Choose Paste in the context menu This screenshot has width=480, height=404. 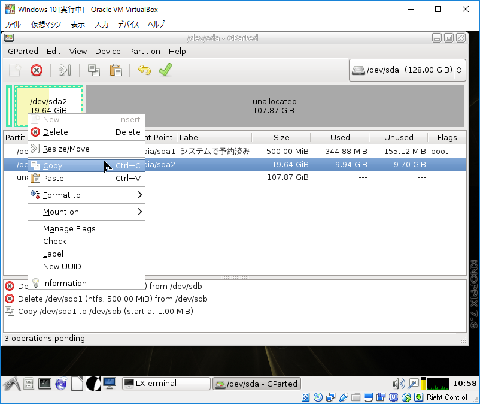pos(86,179)
